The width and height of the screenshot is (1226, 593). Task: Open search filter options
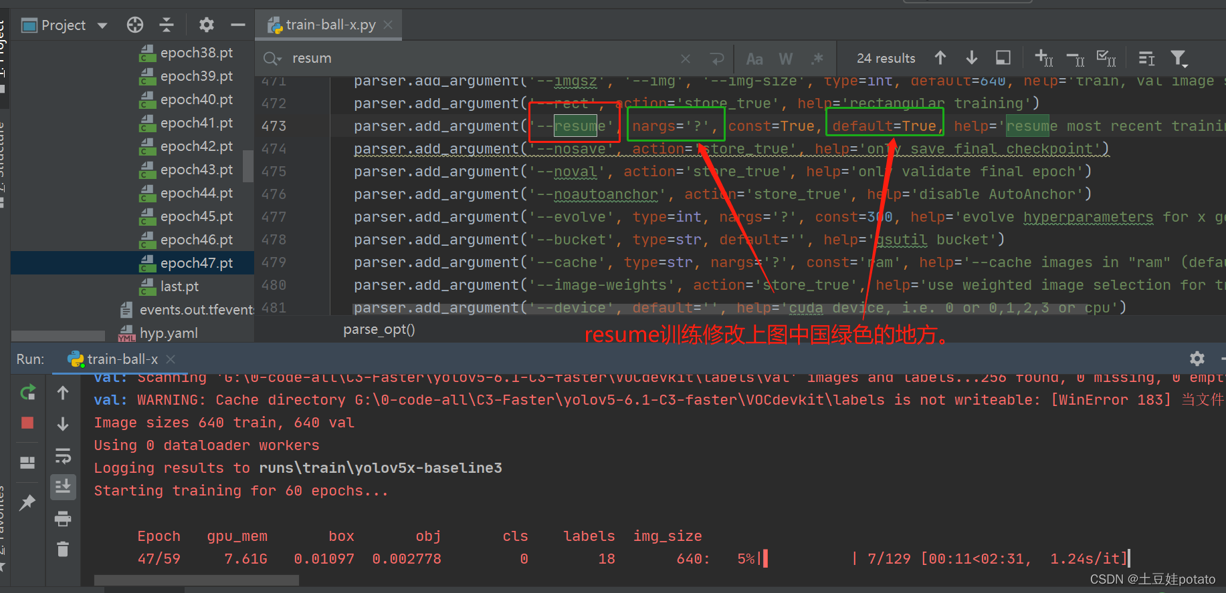coord(1179,59)
